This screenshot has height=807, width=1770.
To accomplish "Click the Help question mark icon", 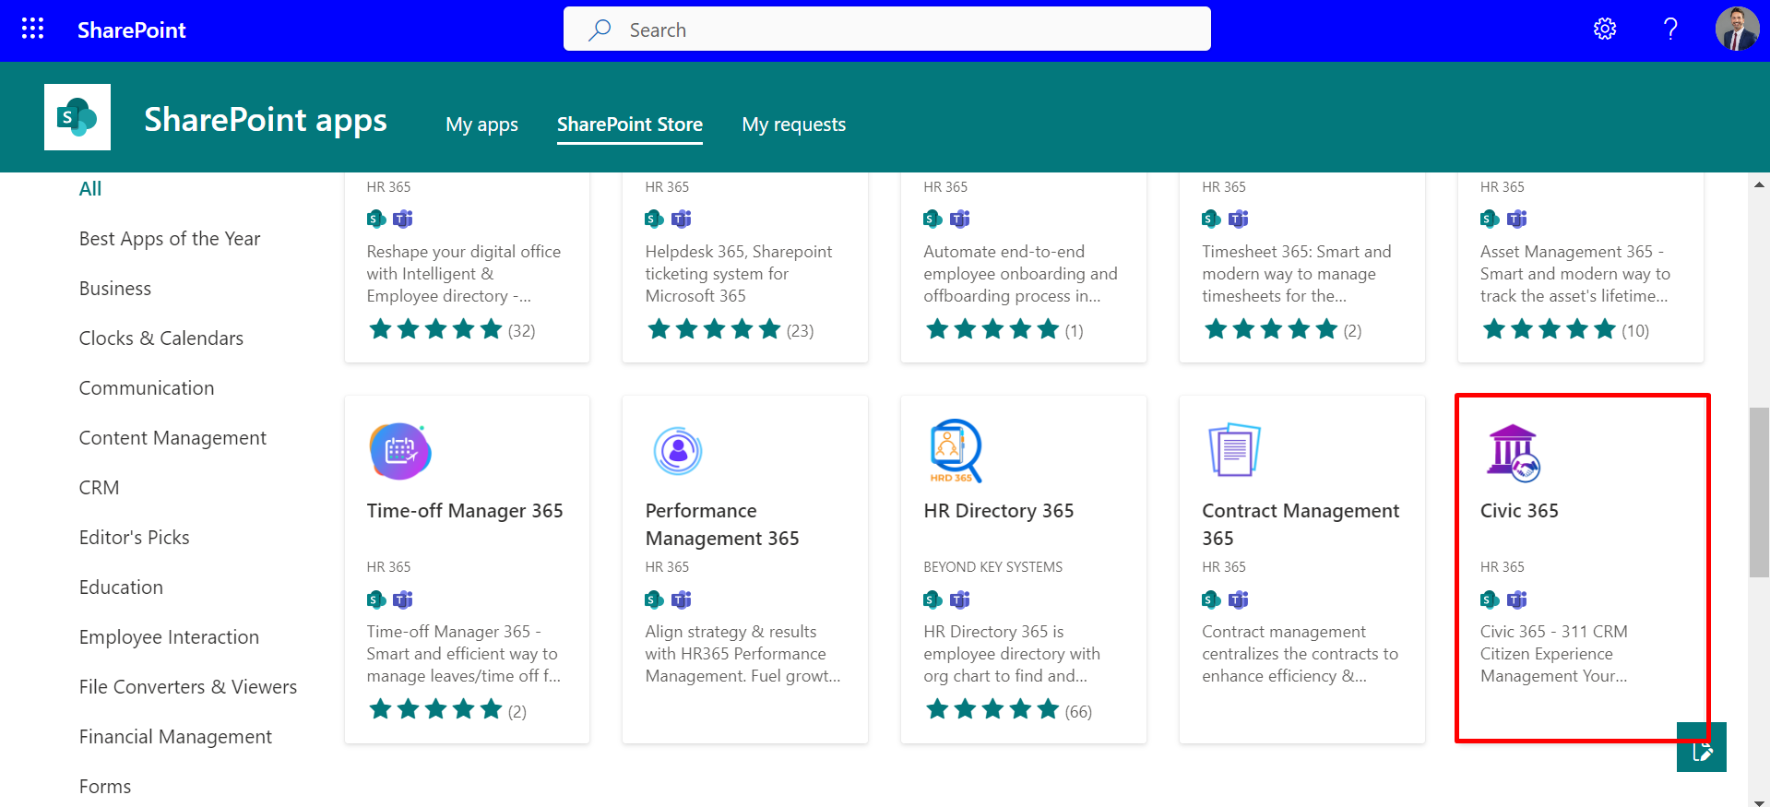I will coord(1670,30).
